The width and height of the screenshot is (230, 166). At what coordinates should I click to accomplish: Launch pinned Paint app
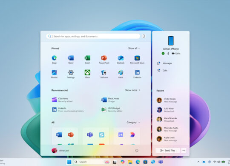pos(121,74)
